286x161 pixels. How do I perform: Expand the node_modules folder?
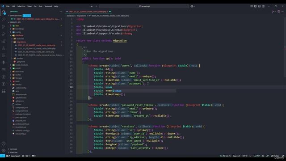click(21, 65)
